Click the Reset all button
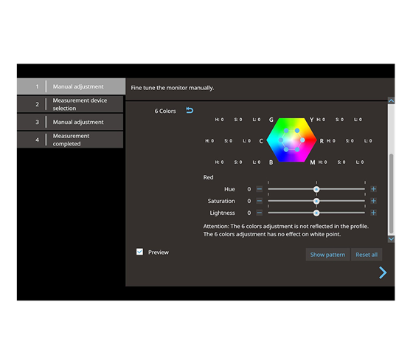Screen dimensions: 413x364 tap(367, 255)
